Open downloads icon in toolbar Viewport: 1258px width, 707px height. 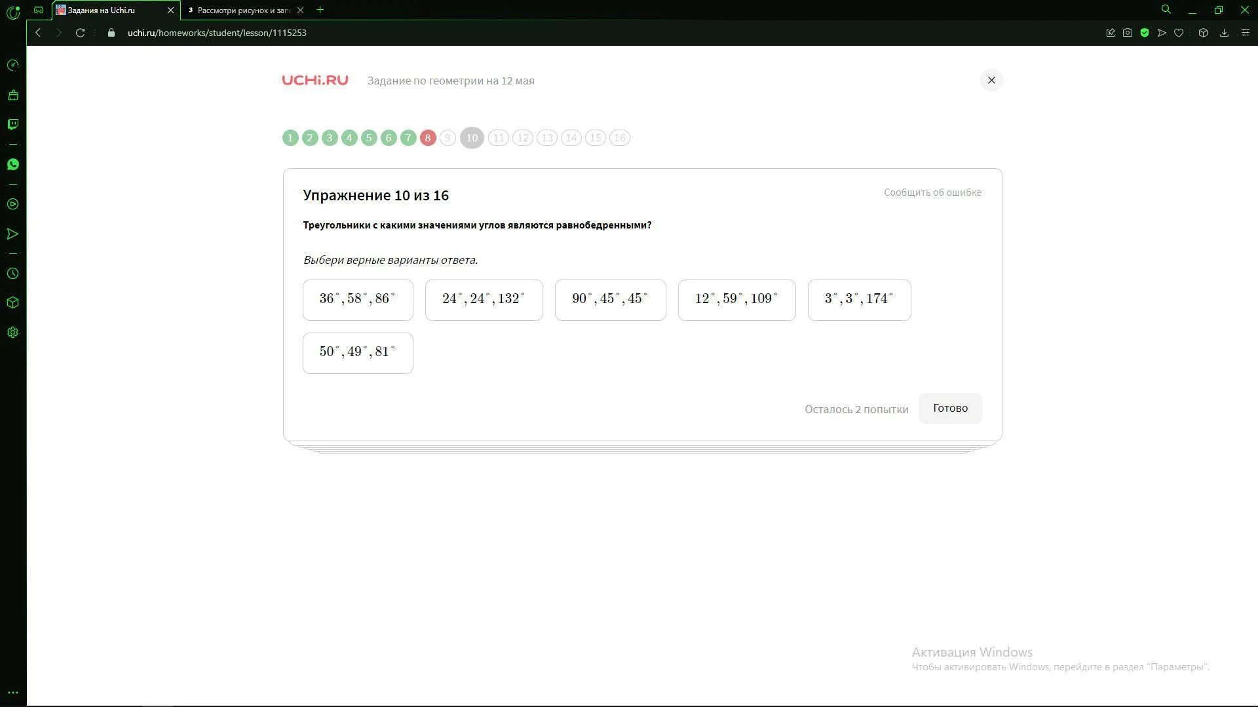click(1224, 33)
